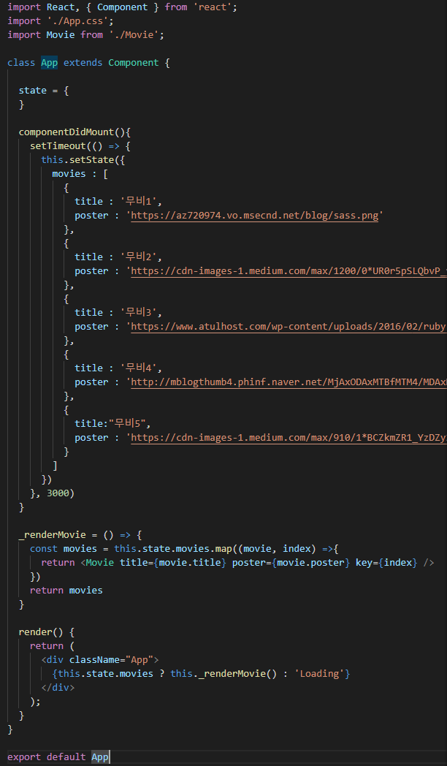This screenshot has width=447, height=766.
Task: Place cursor on componentDidMount method name
Action: 66,132
